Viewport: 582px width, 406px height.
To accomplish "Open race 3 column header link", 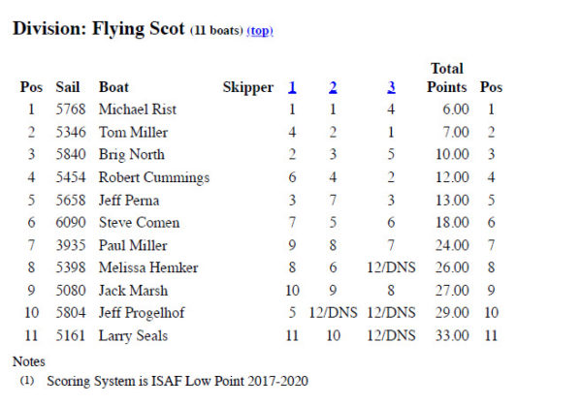I will 391,87.
